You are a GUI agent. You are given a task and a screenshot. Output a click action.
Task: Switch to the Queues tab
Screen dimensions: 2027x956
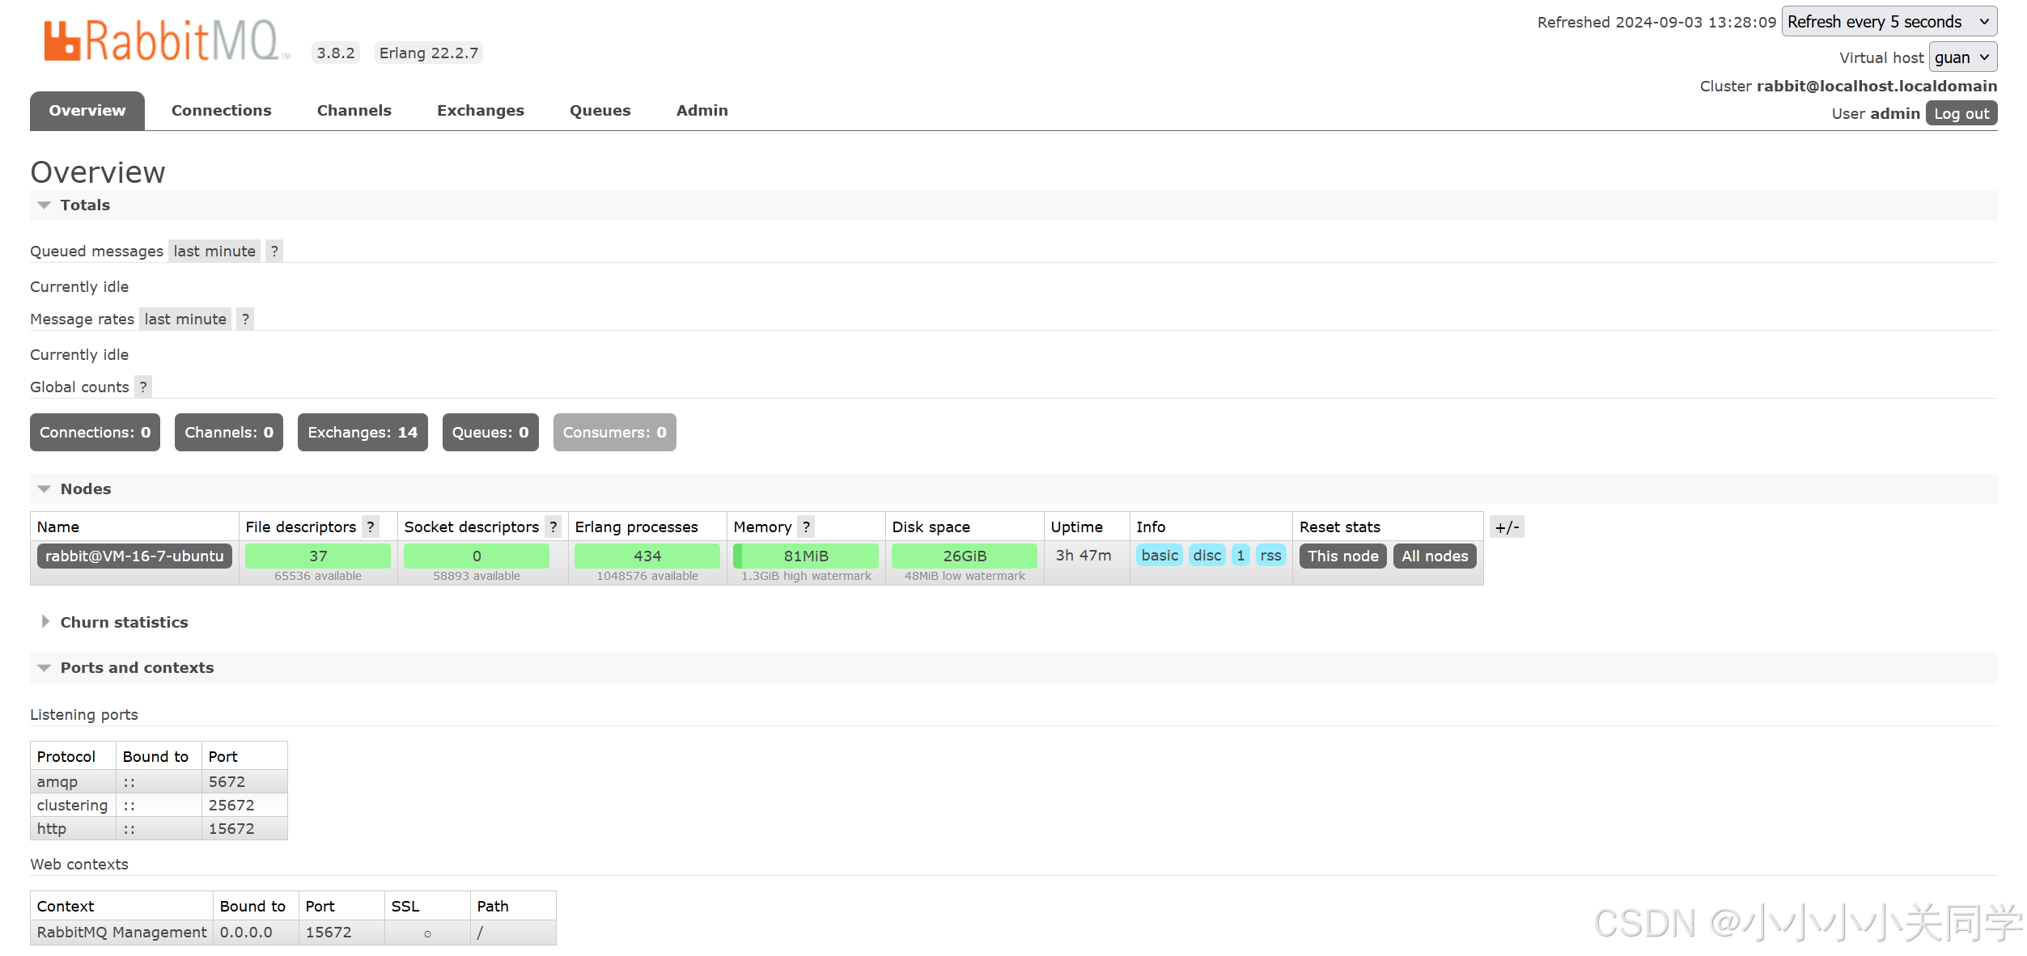click(x=600, y=111)
